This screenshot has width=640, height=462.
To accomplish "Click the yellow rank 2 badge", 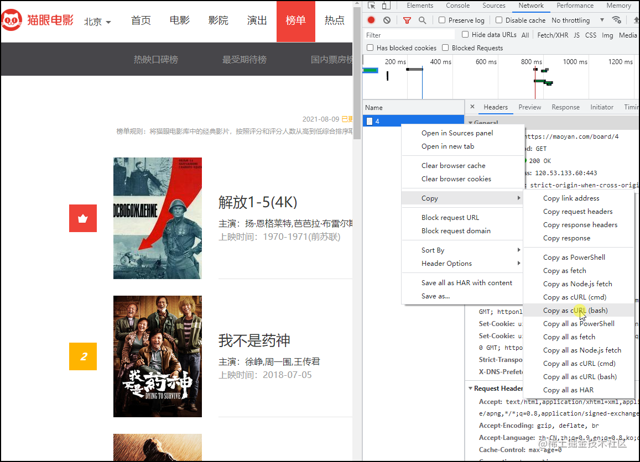I will [x=83, y=356].
